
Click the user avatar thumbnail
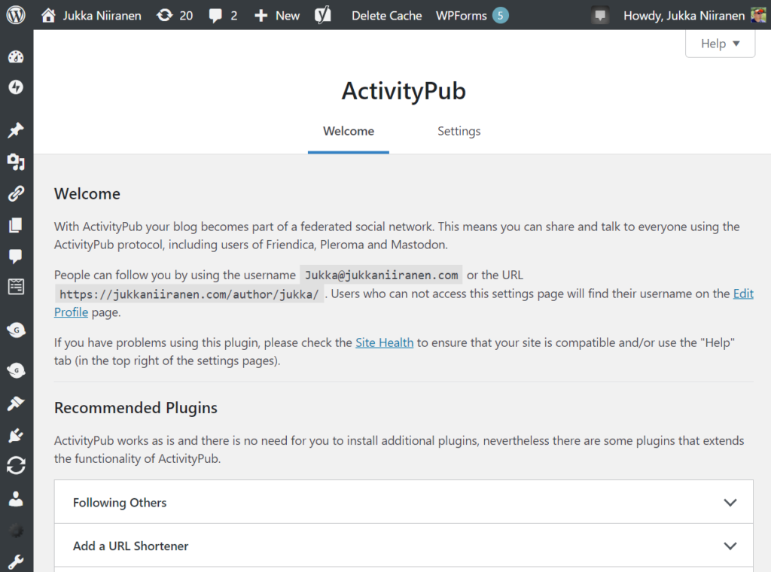click(x=759, y=15)
